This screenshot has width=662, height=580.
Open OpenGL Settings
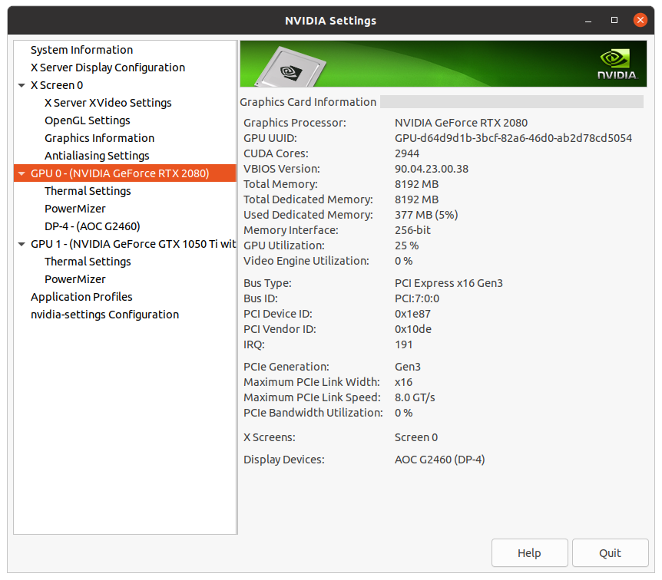[x=87, y=120]
